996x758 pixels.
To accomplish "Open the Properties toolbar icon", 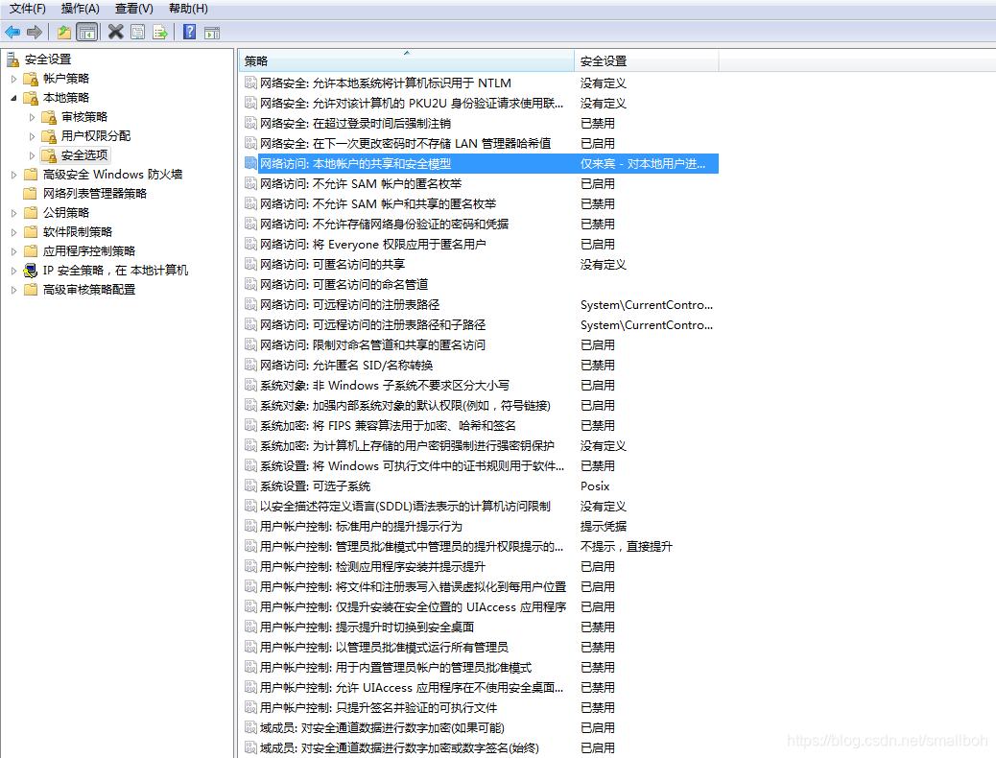I will pyautogui.click(x=137, y=32).
